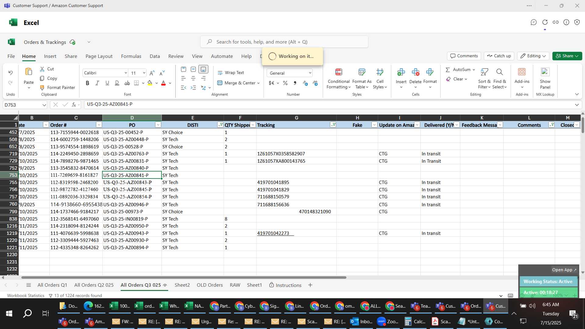Expand the General number format dropdown
The width and height of the screenshot is (585, 329).
pos(310,73)
